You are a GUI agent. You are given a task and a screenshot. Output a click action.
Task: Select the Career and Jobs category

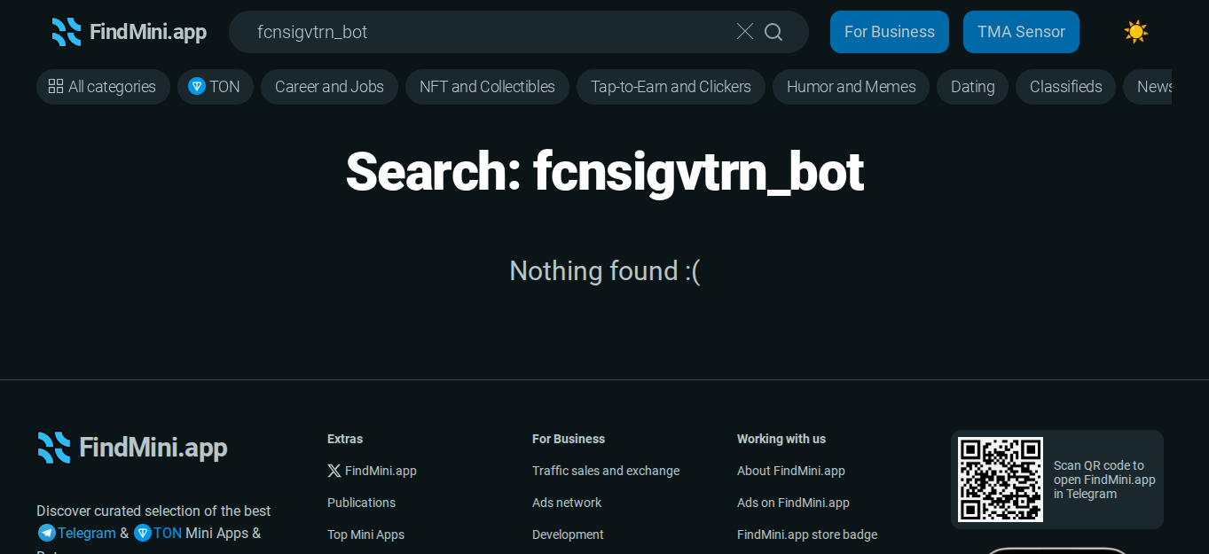coord(329,87)
